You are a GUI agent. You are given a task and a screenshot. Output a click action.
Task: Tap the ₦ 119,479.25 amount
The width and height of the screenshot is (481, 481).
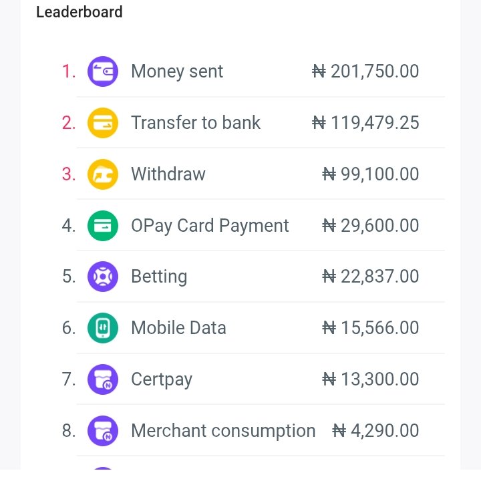coord(365,123)
